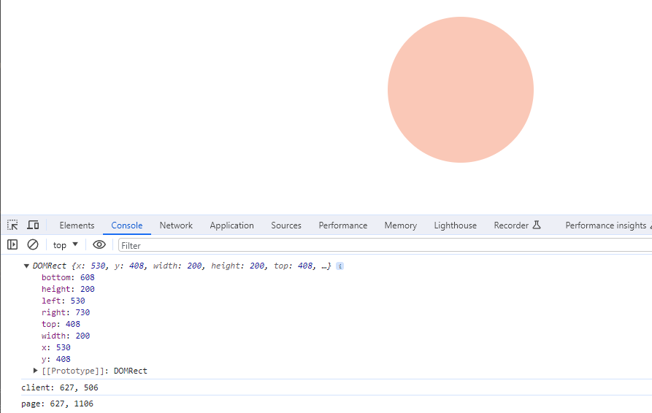Select the Console tab

tap(127, 225)
